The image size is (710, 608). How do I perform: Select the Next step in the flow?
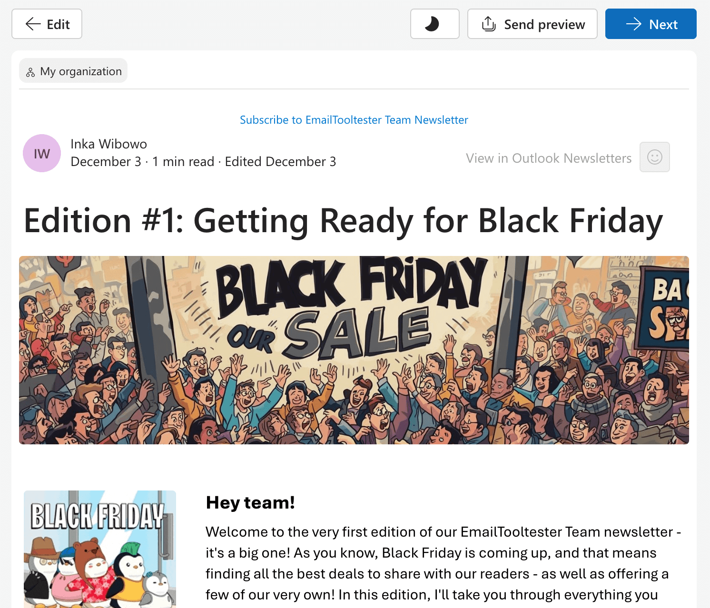click(651, 24)
